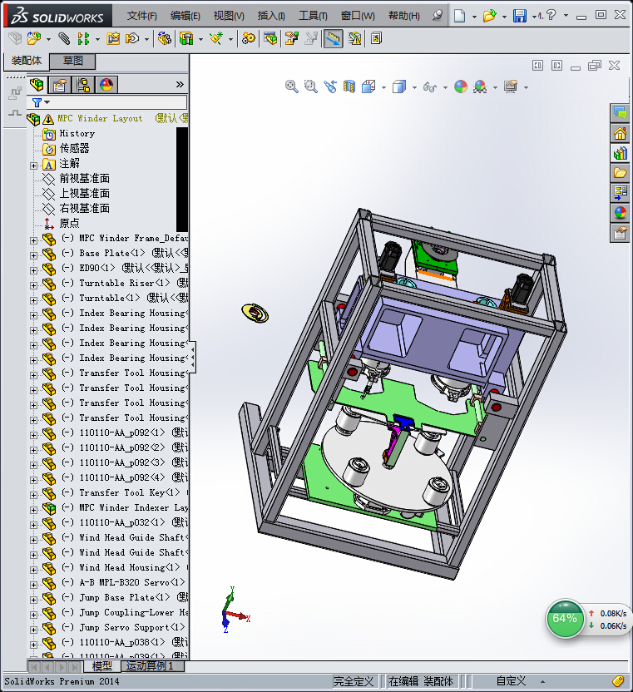Viewport: 633px width, 692px height.
Task: Open the Design Library task pane icon
Action: tap(621, 153)
